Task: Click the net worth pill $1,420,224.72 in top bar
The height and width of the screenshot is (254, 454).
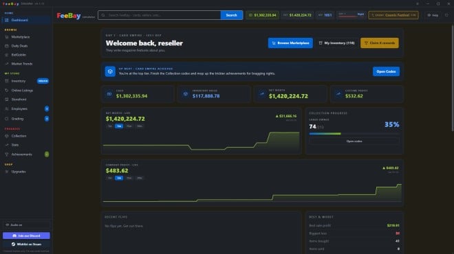Action: [x=297, y=15]
